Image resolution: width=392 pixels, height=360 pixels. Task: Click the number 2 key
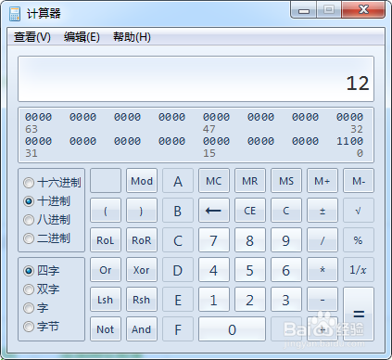[x=250, y=300]
